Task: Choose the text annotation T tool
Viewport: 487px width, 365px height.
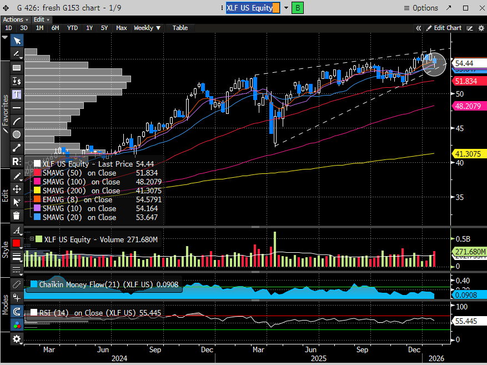Action: 17,94
